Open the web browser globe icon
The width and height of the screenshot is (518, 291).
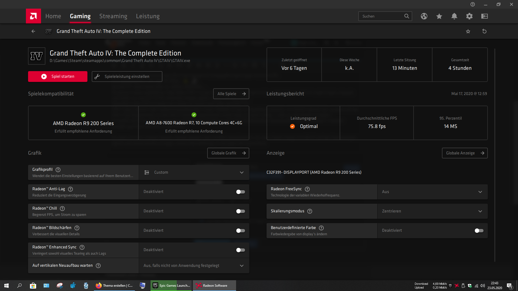[x=424, y=16]
